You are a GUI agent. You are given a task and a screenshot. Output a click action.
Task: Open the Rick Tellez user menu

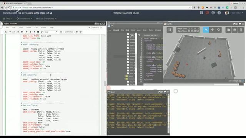click(x=234, y=13)
